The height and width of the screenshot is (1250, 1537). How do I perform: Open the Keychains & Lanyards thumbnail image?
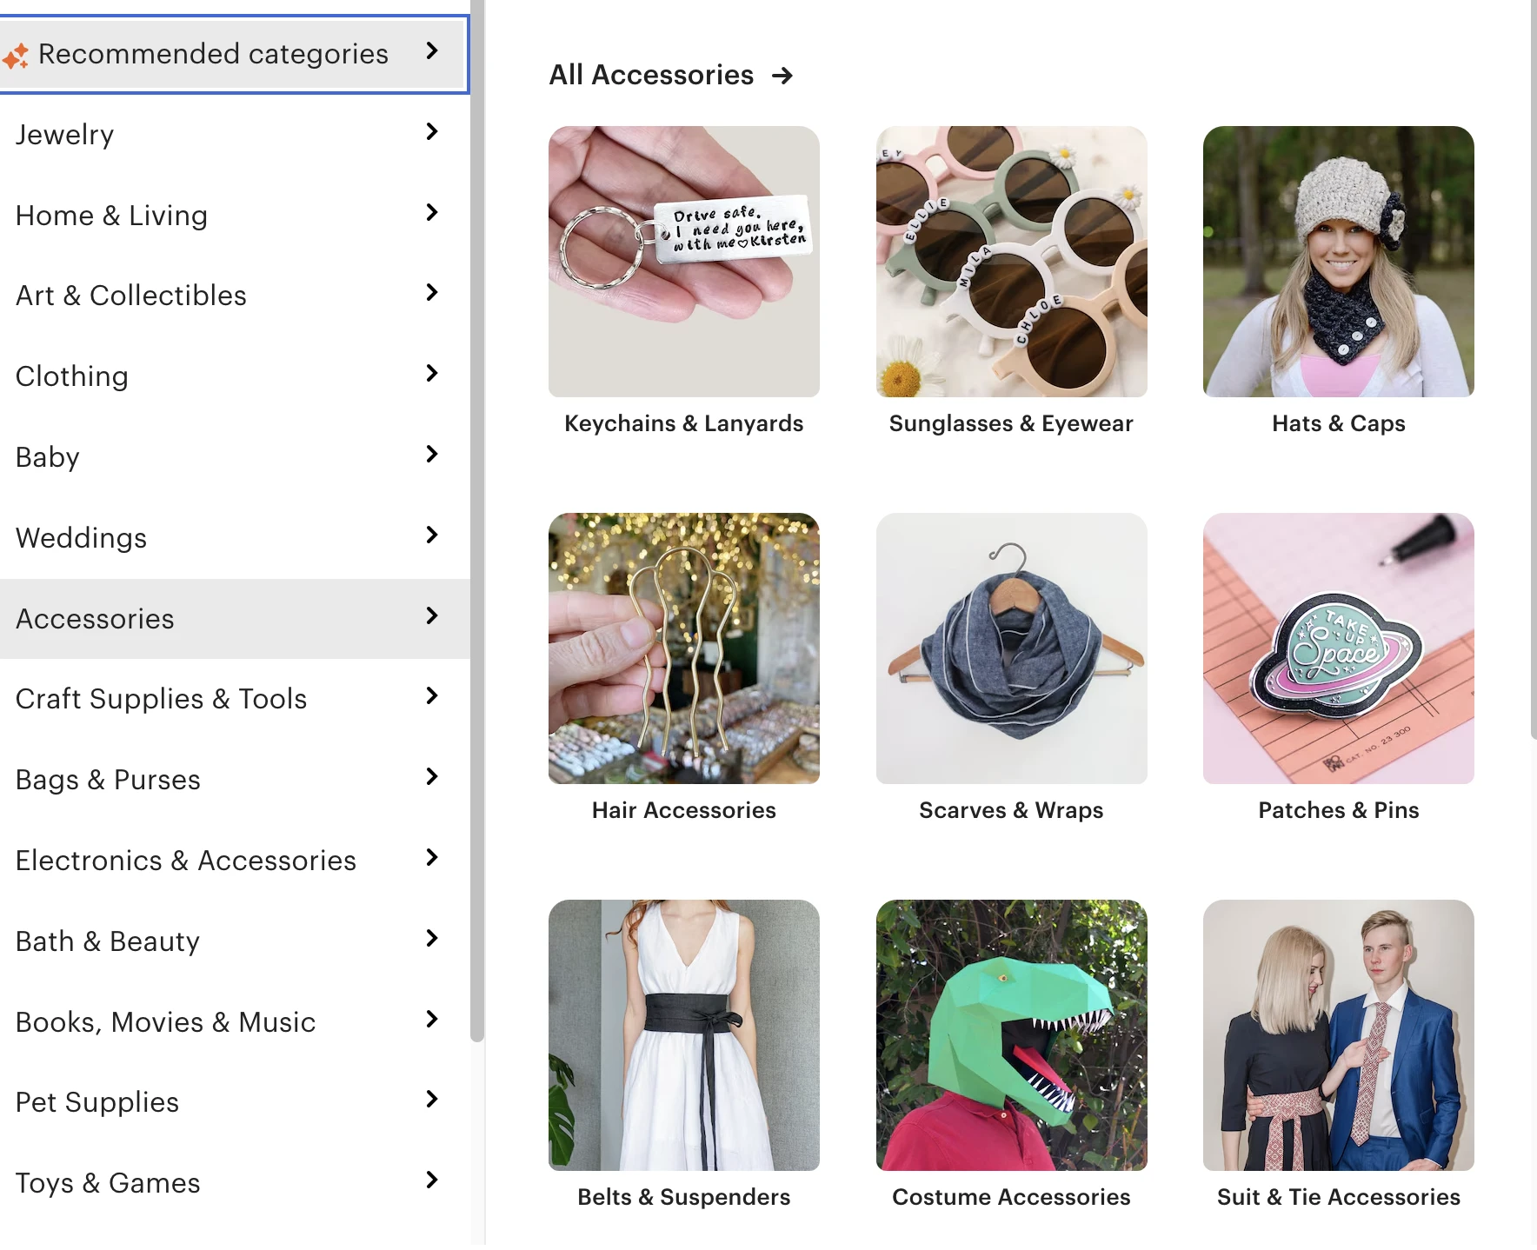coord(683,262)
